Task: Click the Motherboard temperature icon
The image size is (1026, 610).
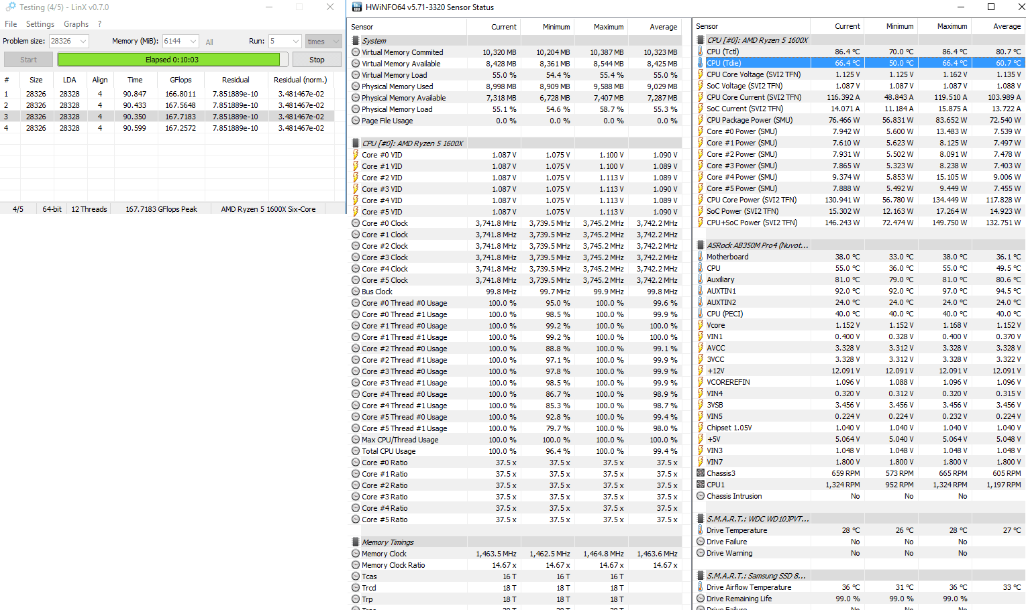Action: pyautogui.click(x=701, y=257)
